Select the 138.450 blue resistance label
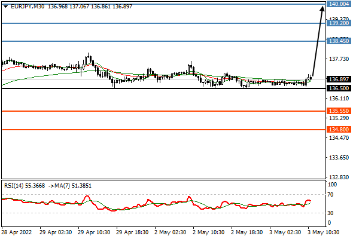 click(x=339, y=41)
